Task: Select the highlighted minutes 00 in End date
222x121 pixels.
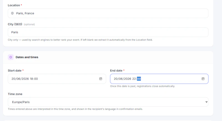Action: point(139,79)
